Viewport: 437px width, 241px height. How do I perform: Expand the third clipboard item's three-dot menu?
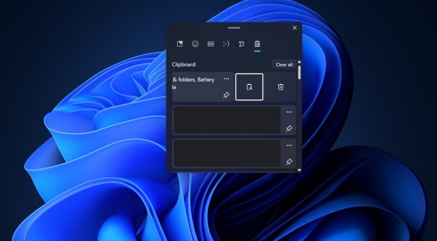(289, 145)
